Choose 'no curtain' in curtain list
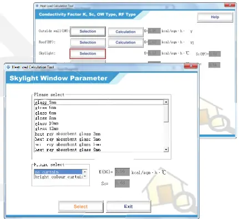This screenshot has width=239, height=219. pos(58,172)
